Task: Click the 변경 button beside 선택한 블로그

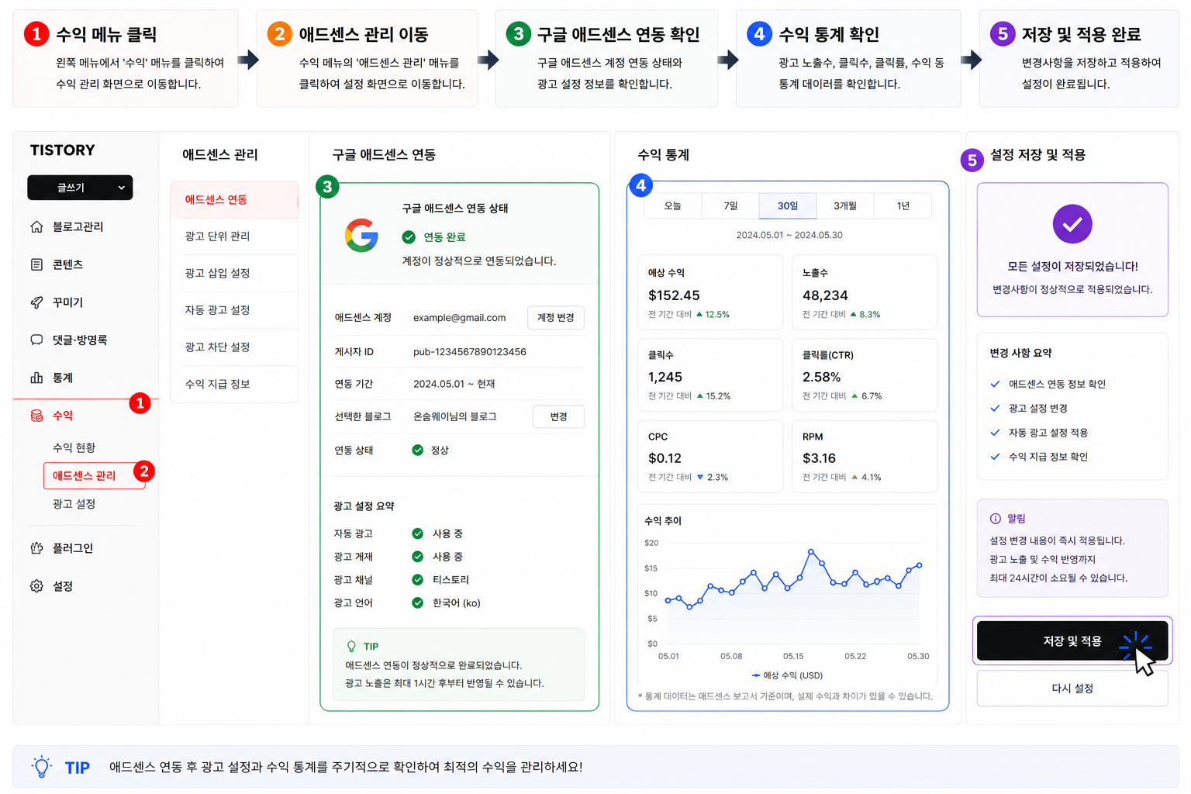Action: 558,416
